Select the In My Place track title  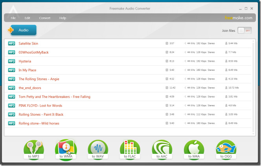pos(27,70)
